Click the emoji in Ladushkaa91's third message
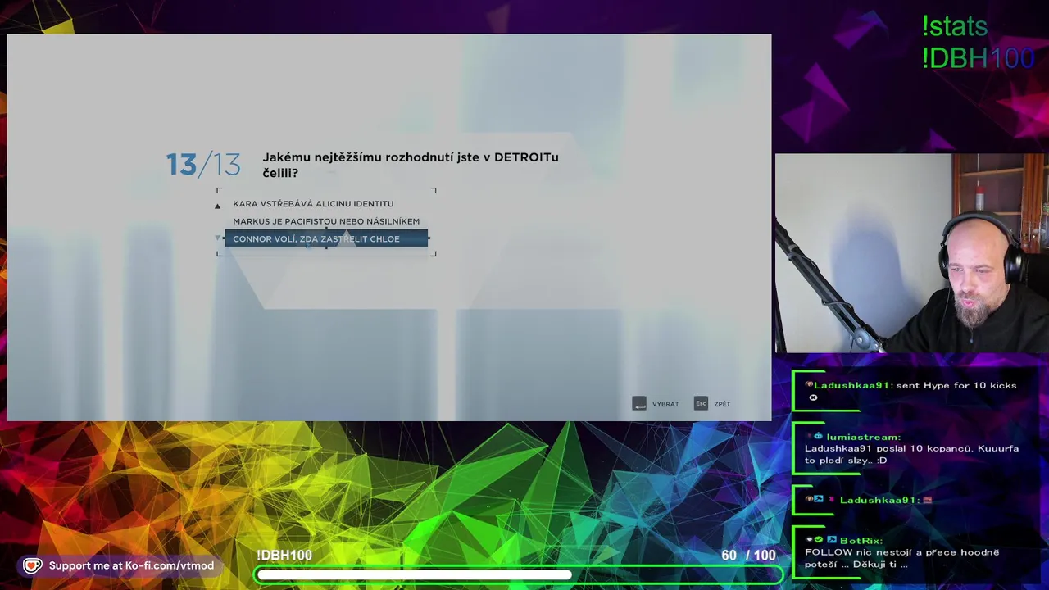The width and height of the screenshot is (1049, 590). coord(928,500)
